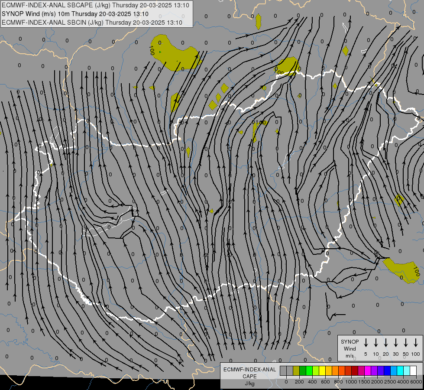Click the 50 m/s wind arrow in legend
This screenshot has height=390, width=424.
click(406, 343)
